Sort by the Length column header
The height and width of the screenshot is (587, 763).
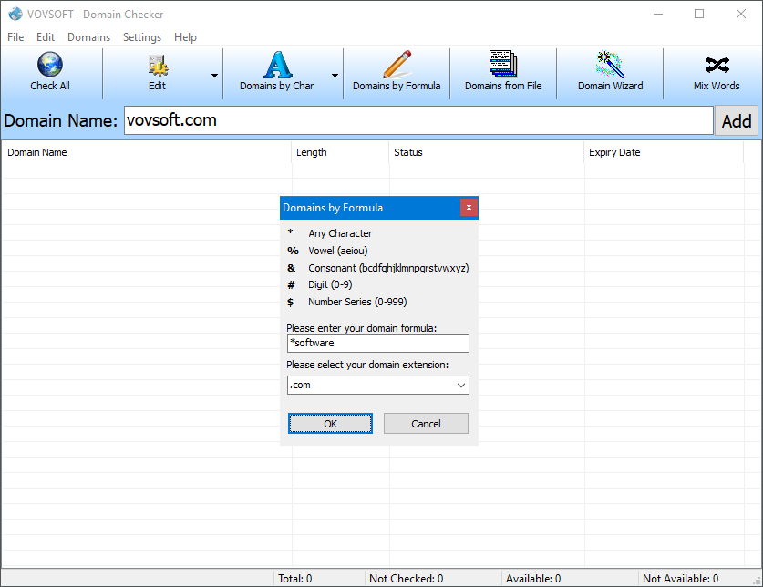click(340, 152)
